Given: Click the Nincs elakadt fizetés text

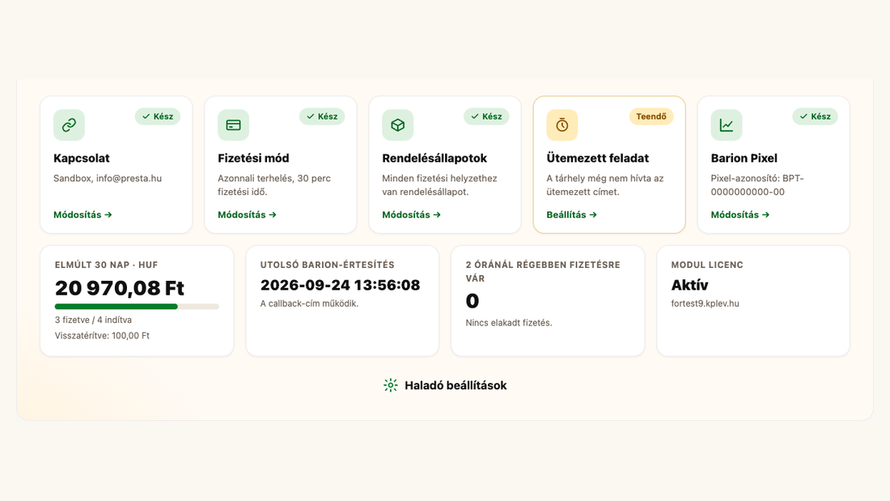Looking at the screenshot, I should coord(509,323).
